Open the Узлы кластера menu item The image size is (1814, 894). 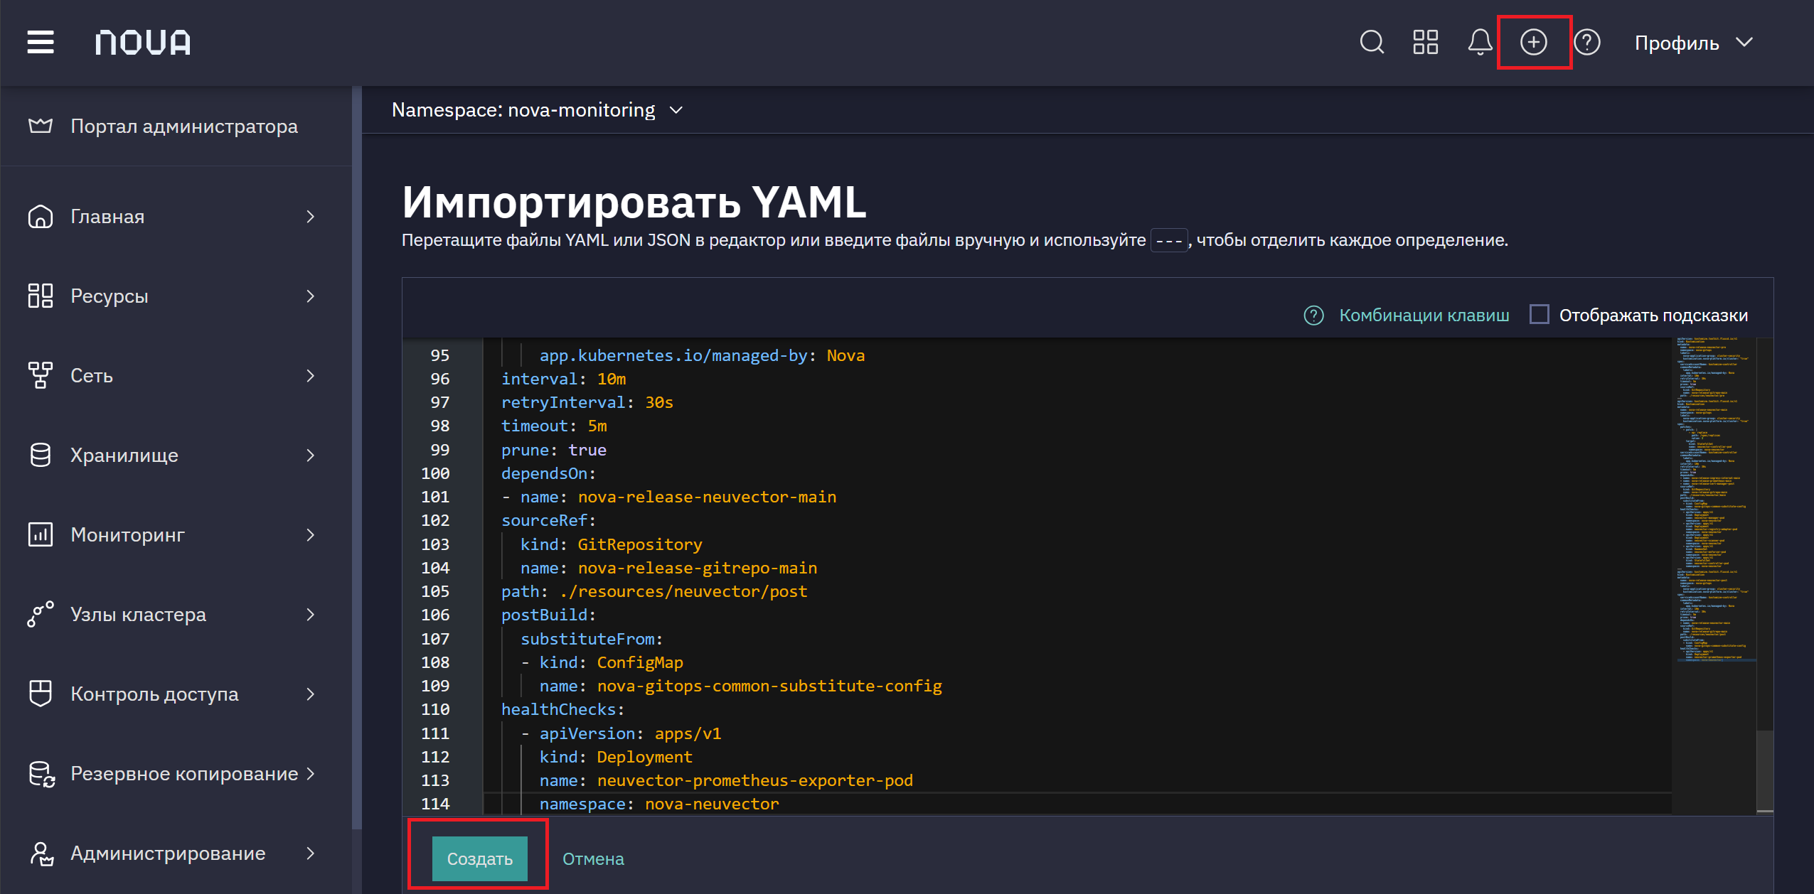(176, 614)
